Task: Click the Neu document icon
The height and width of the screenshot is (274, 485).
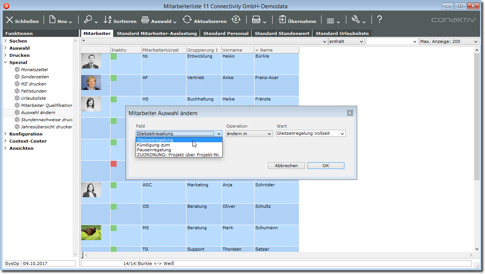Action: (x=52, y=20)
